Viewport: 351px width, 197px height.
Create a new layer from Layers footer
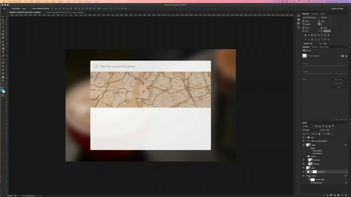click(x=342, y=195)
